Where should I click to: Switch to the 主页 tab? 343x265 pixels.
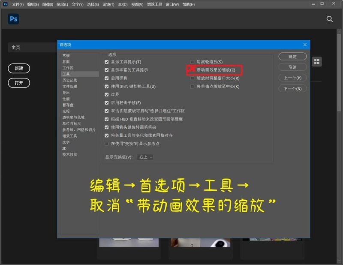(16, 47)
